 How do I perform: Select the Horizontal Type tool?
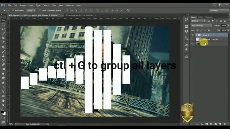point(3,87)
